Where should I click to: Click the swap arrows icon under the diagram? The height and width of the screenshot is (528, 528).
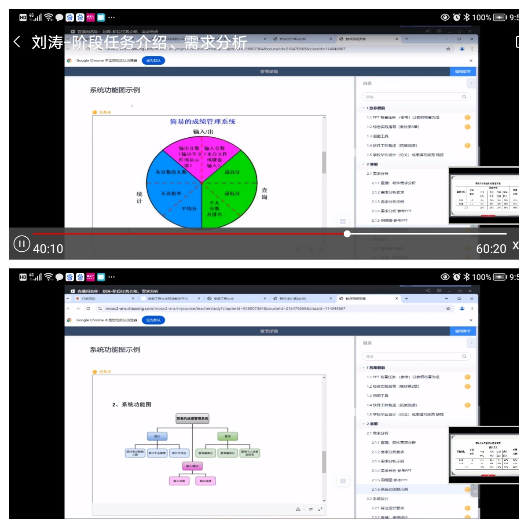[x=311, y=509]
